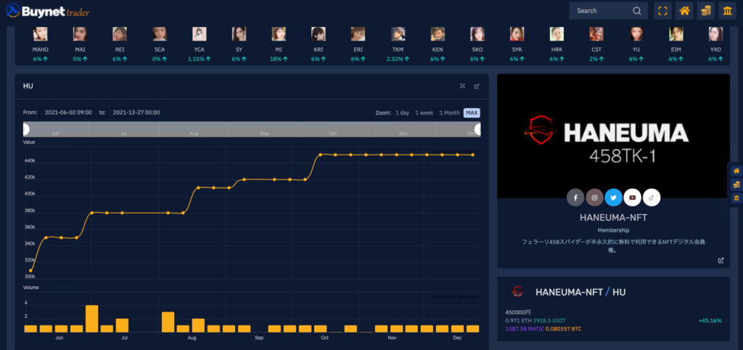The height and width of the screenshot is (350, 743).
Task: Open HANEUMA Instagram profile
Action: [595, 198]
